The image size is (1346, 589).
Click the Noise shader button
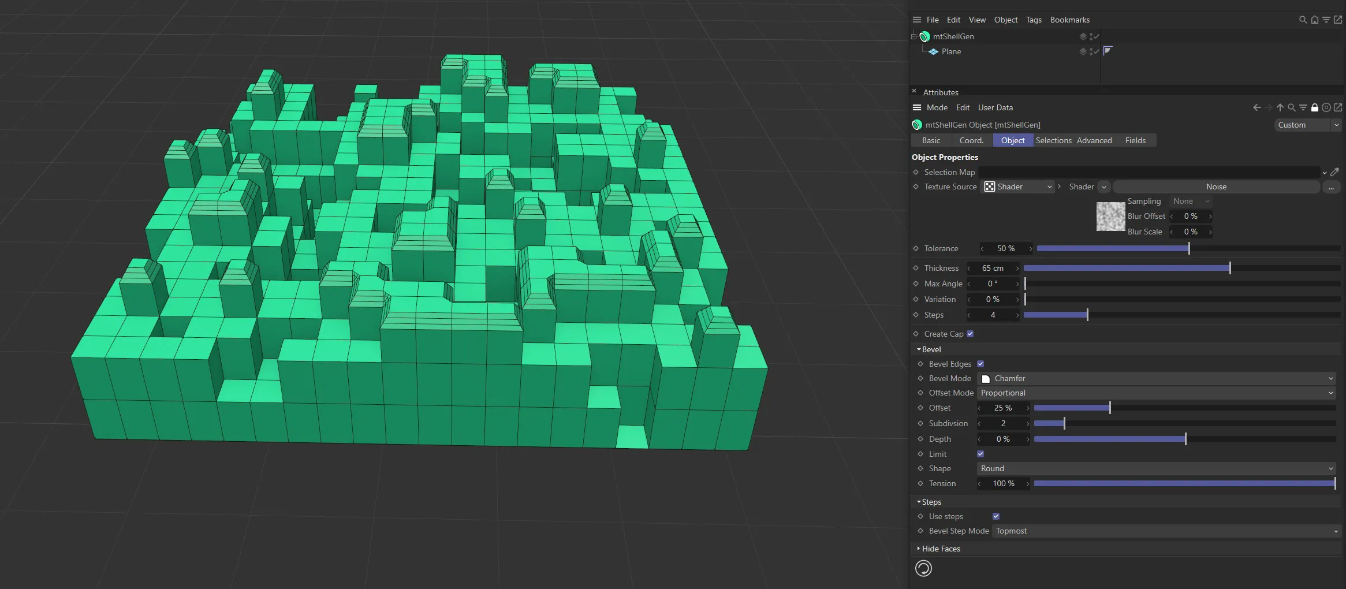click(1215, 187)
